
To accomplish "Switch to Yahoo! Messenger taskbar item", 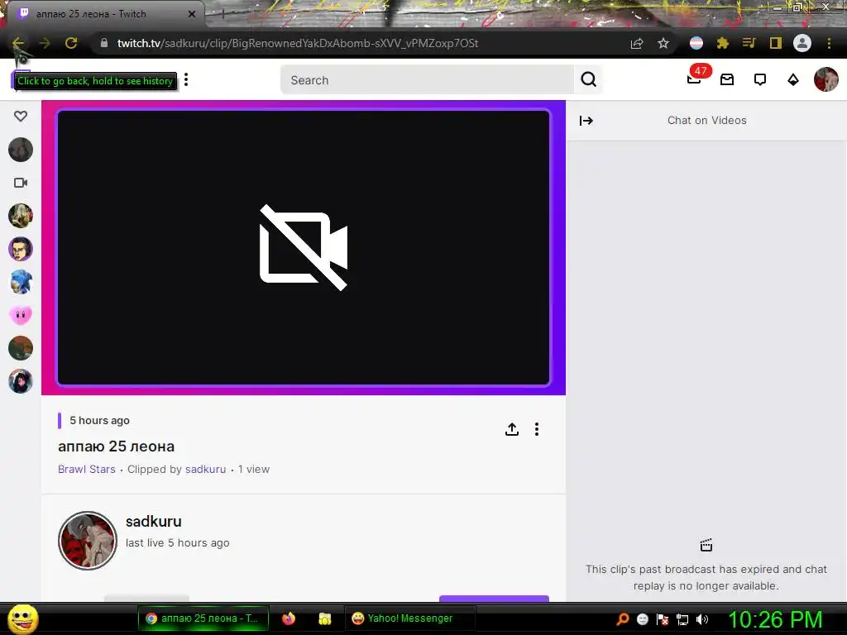I will 409,618.
